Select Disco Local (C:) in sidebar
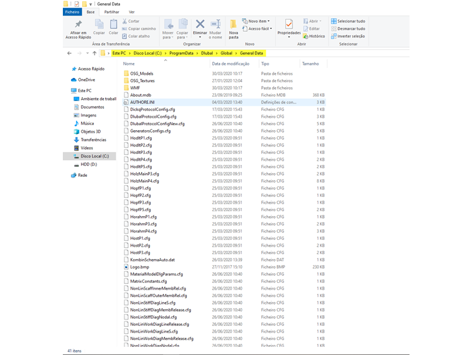The width and height of the screenshot is (473, 355). pyautogui.click(x=89, y=156)
